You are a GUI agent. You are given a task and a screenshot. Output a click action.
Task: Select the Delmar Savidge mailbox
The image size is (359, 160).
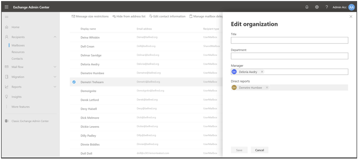tap(146, 55)
